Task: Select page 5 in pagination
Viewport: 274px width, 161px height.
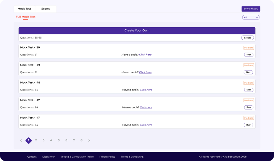Action: tap(58, 140)
